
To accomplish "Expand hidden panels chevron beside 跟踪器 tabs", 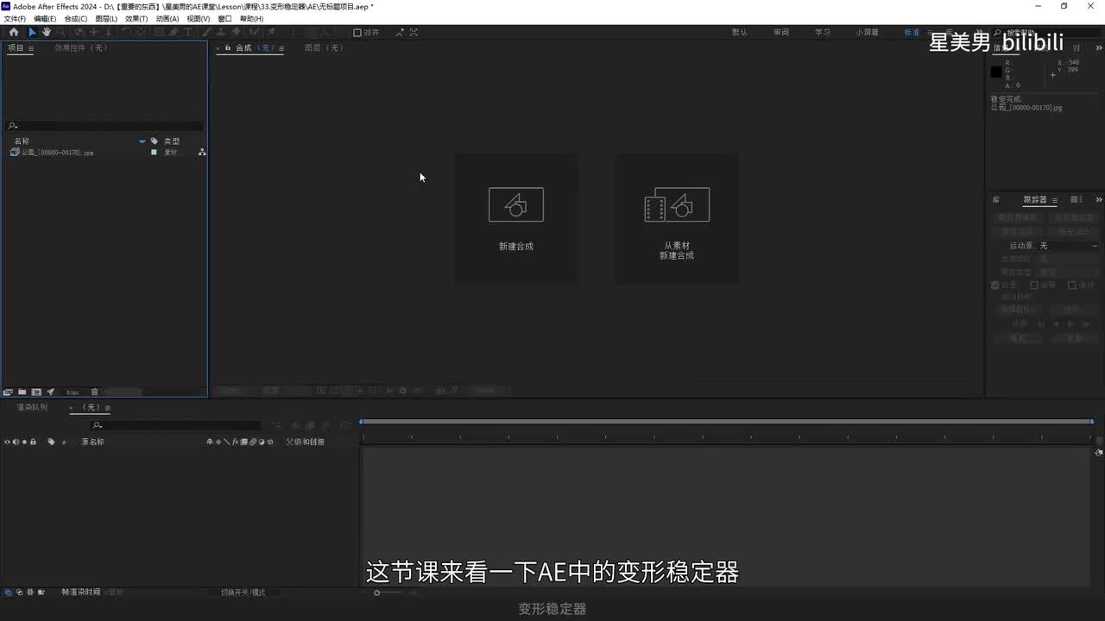I will click(1099, 200).
